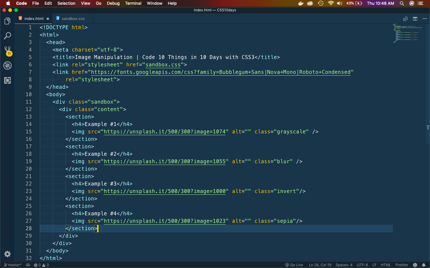Open the Debug view in activity bar
This screenshot has width=430, height=268.
[7, 66]
